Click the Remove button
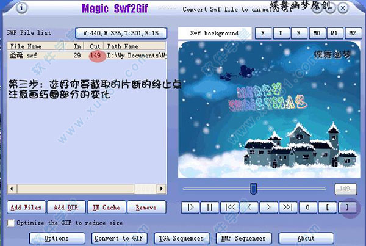 click(146, 207)
